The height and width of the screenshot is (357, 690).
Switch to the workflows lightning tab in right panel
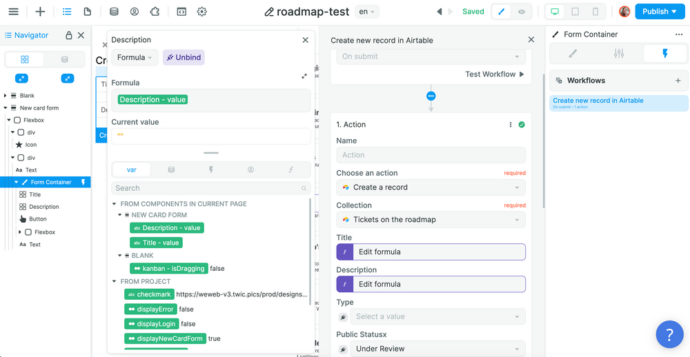point(664,54)
